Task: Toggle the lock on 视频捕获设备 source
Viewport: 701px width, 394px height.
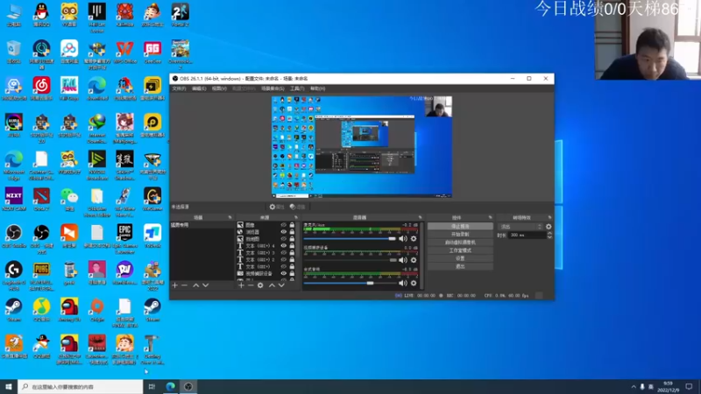Action: [x=292, y=273]
